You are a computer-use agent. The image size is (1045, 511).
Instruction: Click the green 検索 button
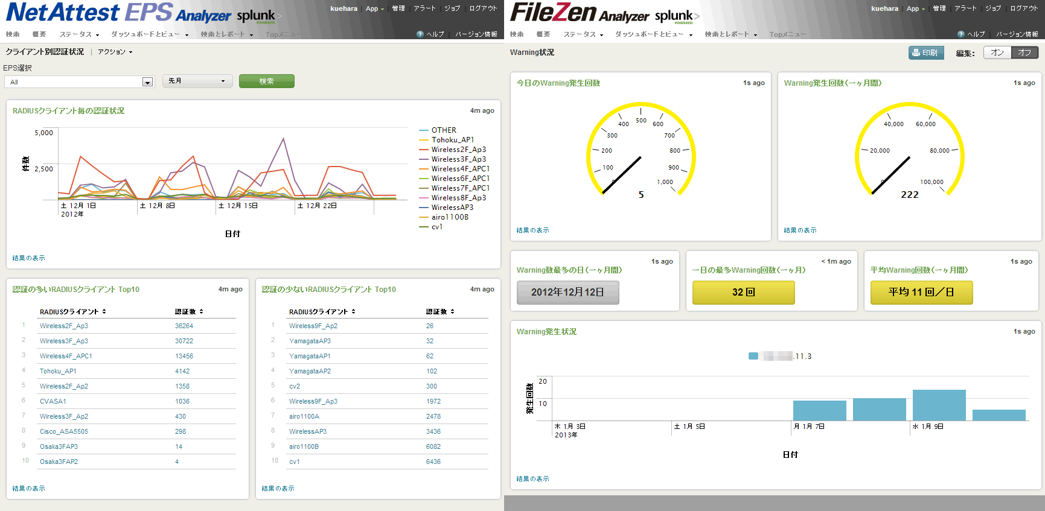(x=267, y=81)
